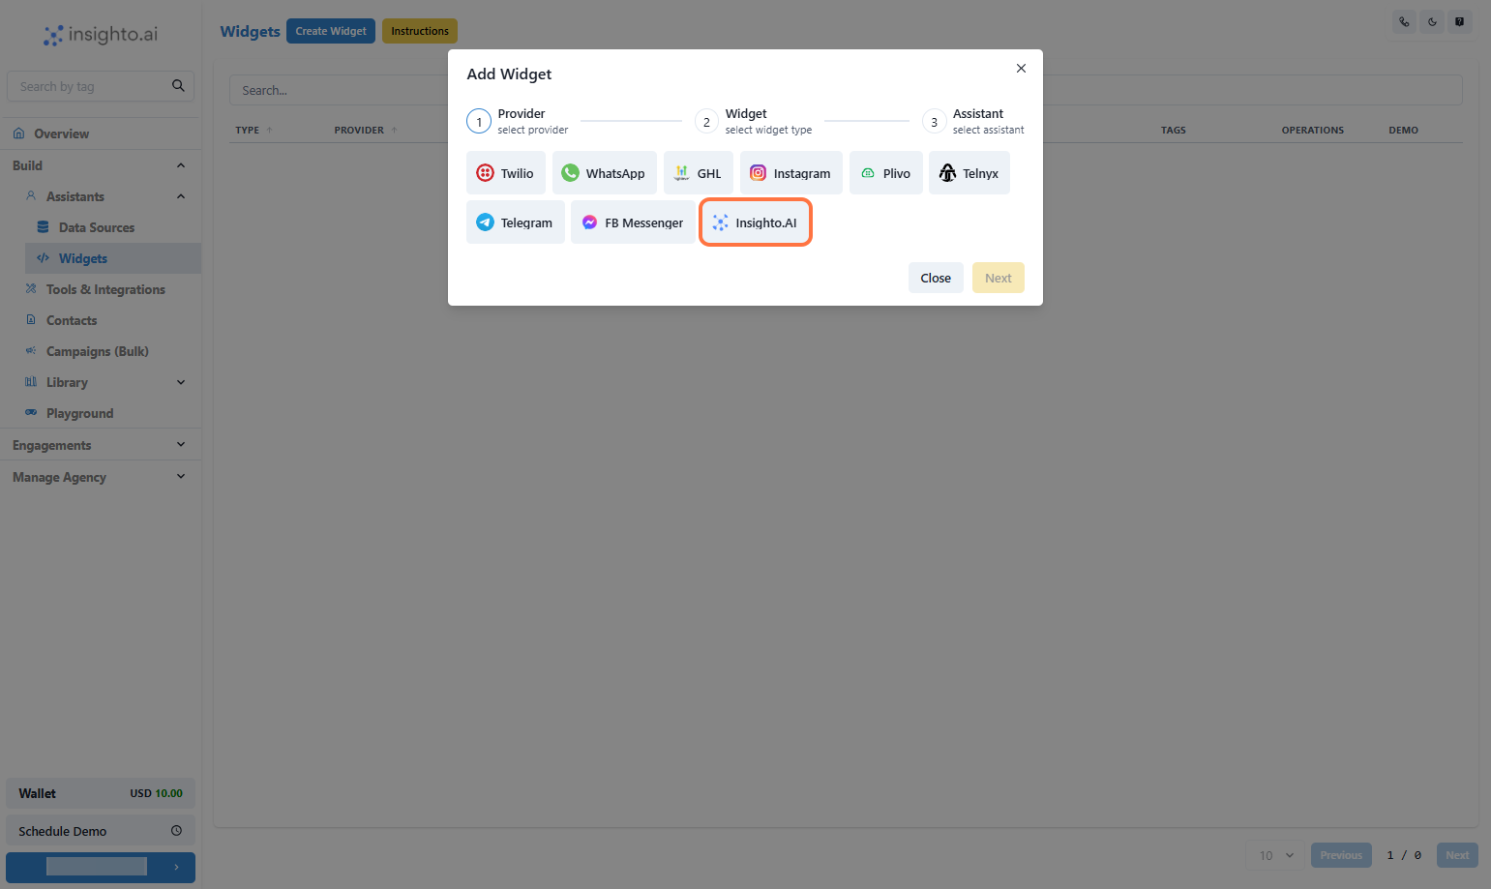The height and width of the screenshot is (889, 1491).
Task: Select the Telnyx provider icon
Action: point(948,172)
